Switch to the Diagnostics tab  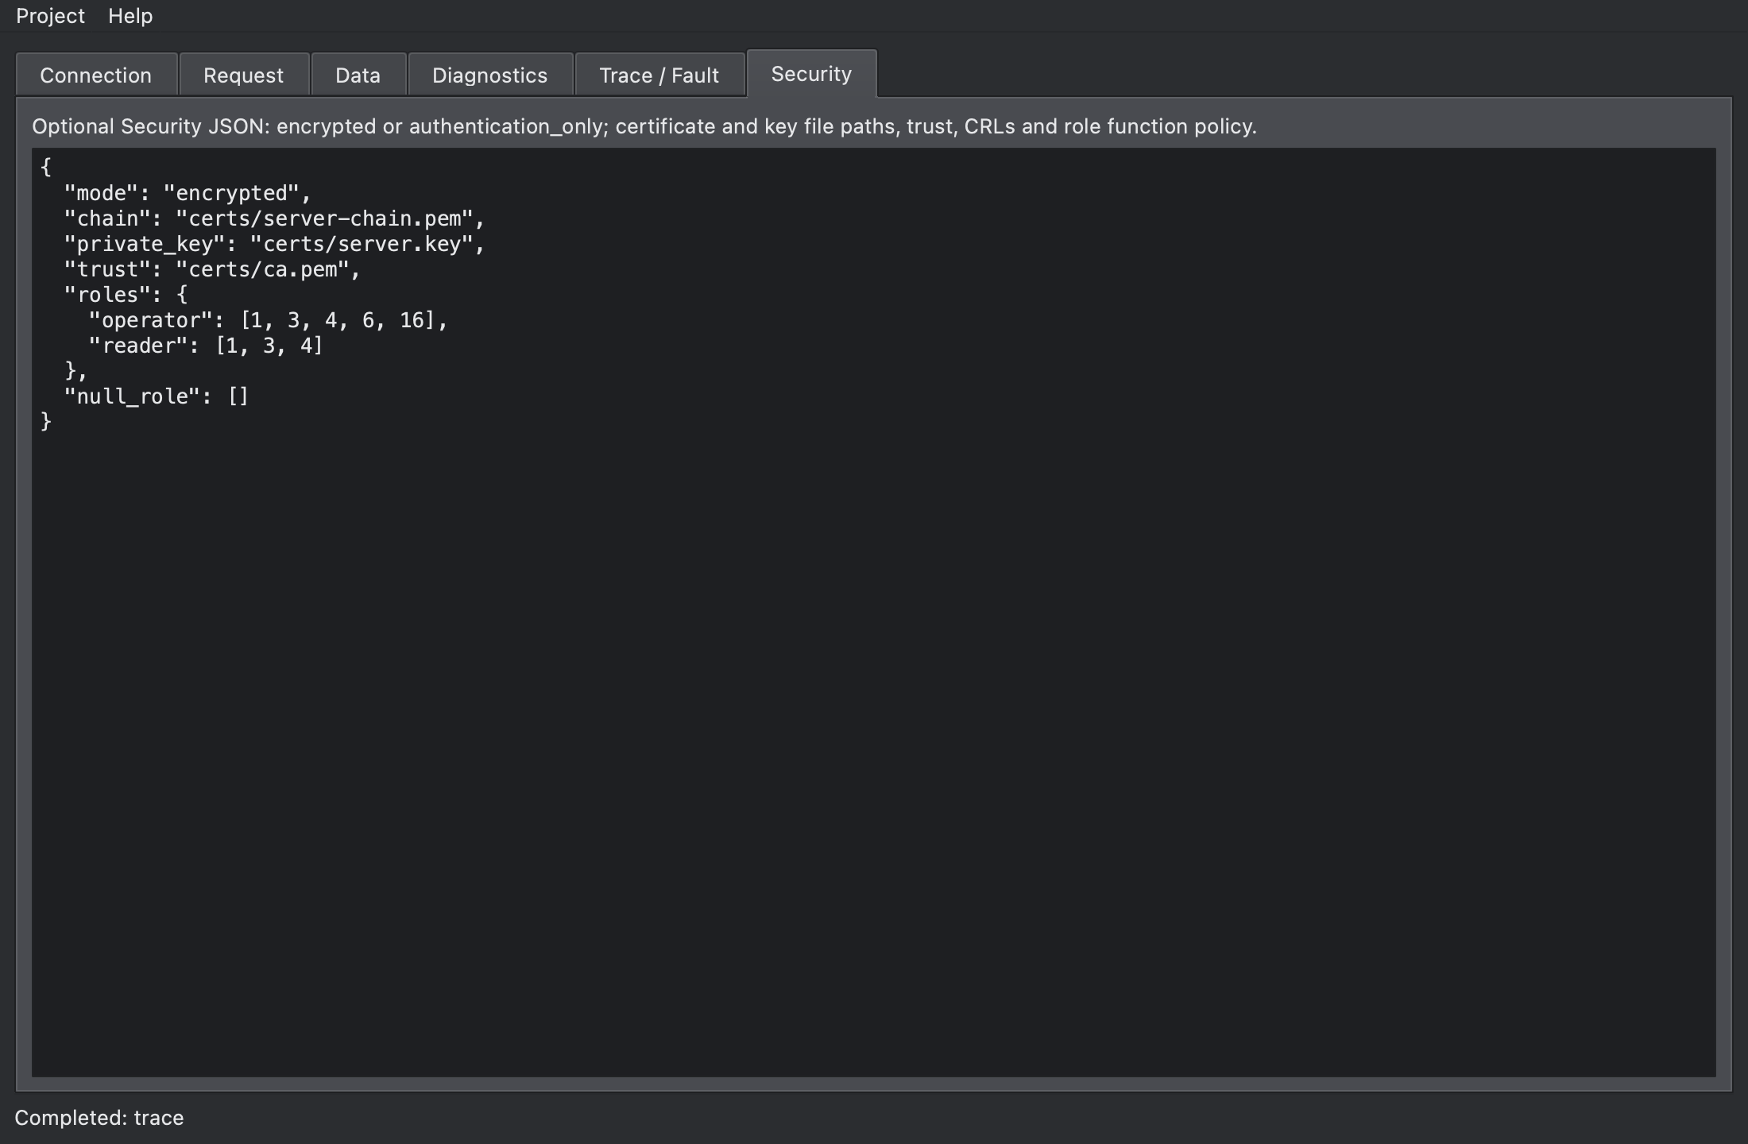(x=490, y=75)
